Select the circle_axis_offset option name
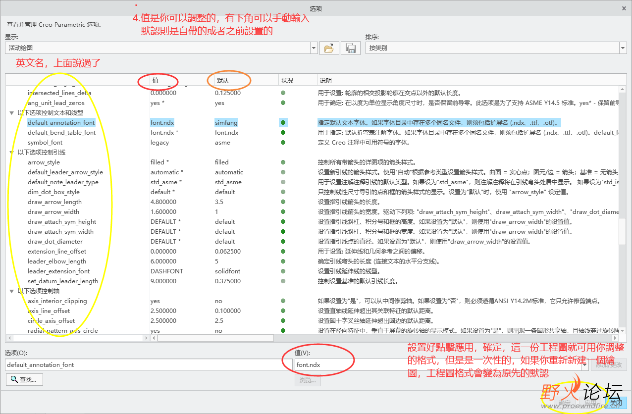 click(52, 321)
